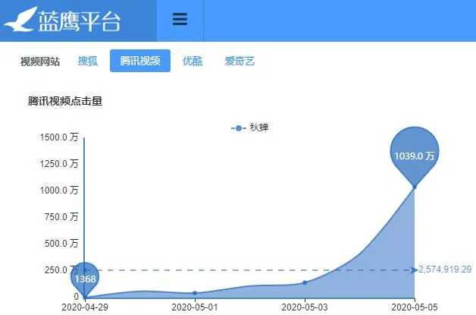Click the 2020-05-03 axis label
476x315 pixels.
coord(305,307)
